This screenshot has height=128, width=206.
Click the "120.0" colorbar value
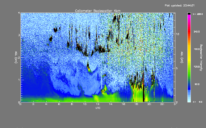coord(197,67)
